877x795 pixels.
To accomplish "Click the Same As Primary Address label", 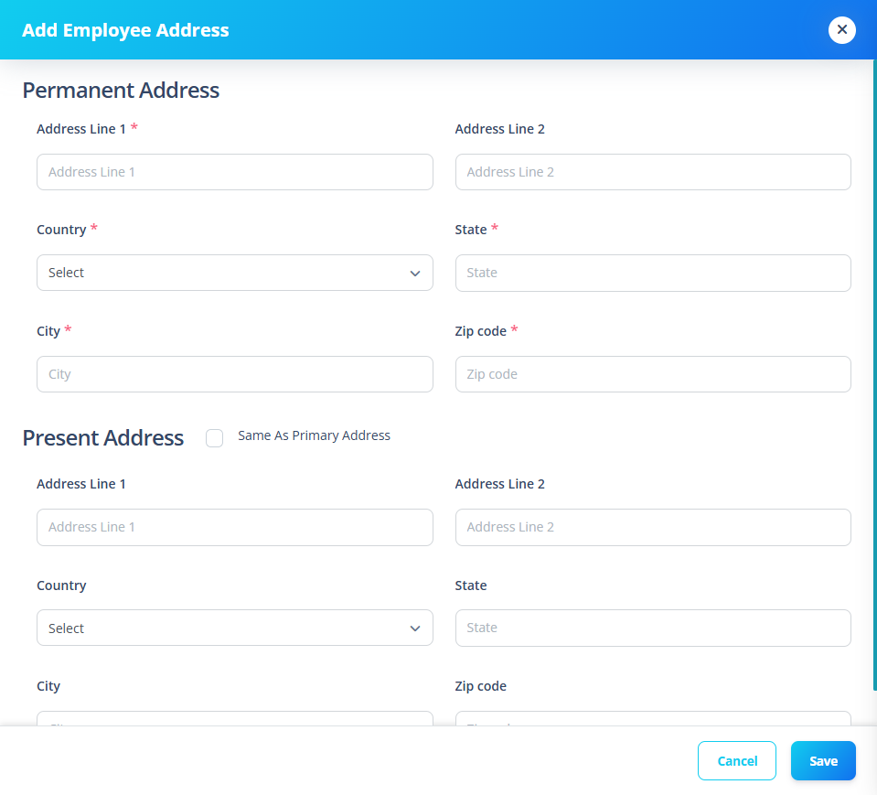I will click(x=314, y=435).
